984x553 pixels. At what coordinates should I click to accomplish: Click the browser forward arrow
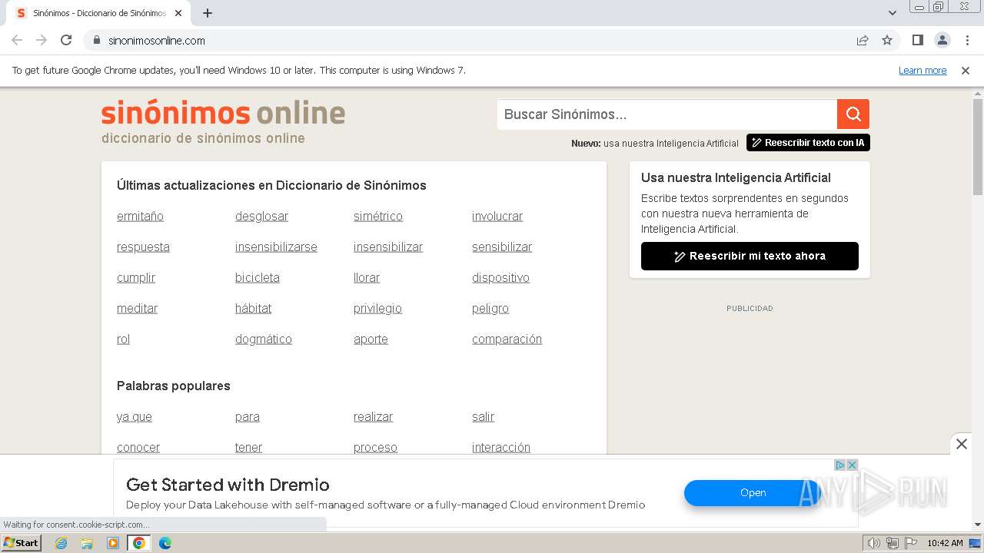coord(42,40)
